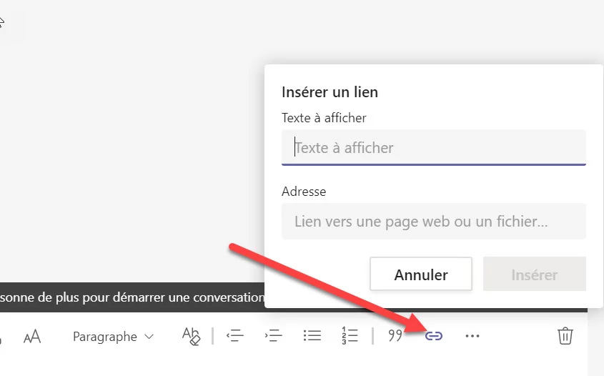Insert a bulleted list

(x=312, y=335)
